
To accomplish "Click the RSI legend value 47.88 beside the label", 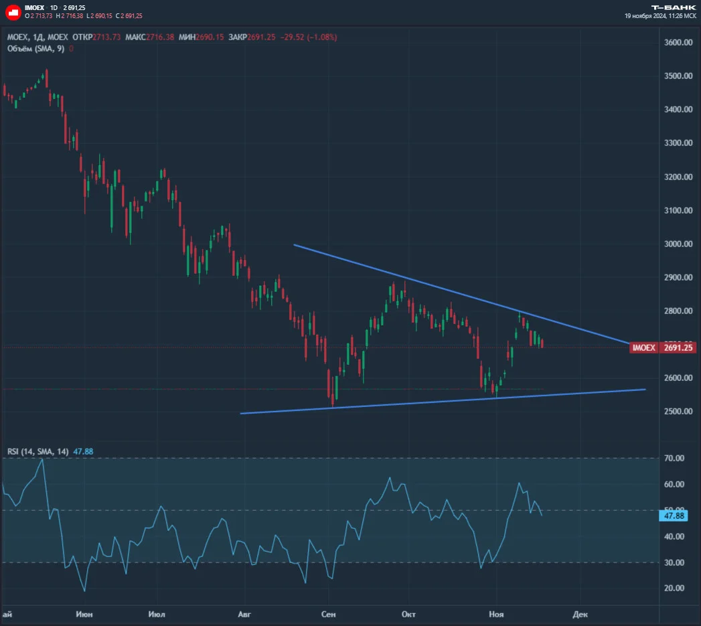I will coord(83,452).
